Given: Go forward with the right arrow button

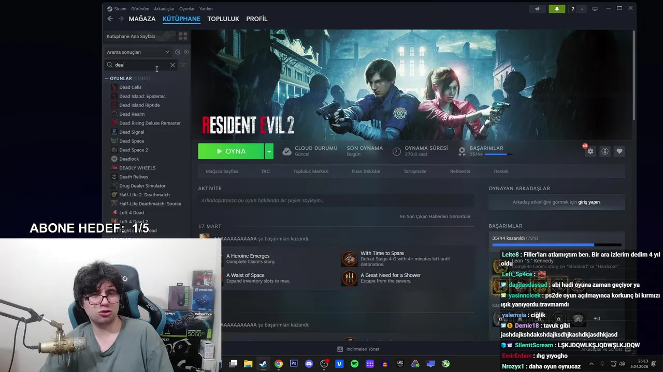Looking at the screenshot, I should [121, 19].
